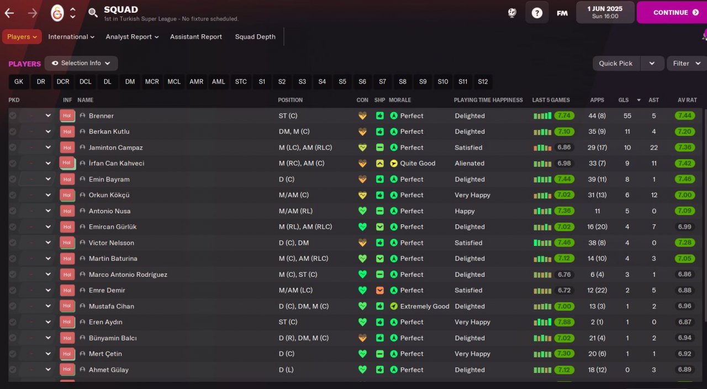Expand Brenner's position selection chevron

(x=48, y=116)
